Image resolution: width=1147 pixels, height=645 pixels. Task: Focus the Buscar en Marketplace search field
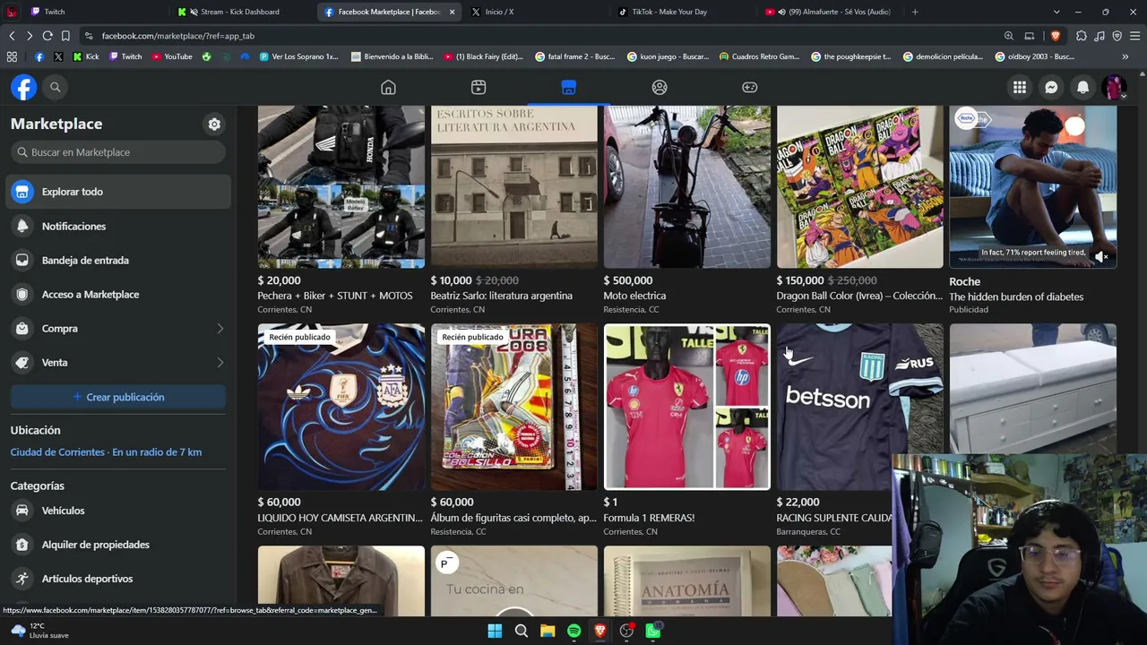click(x=118, y=152)
